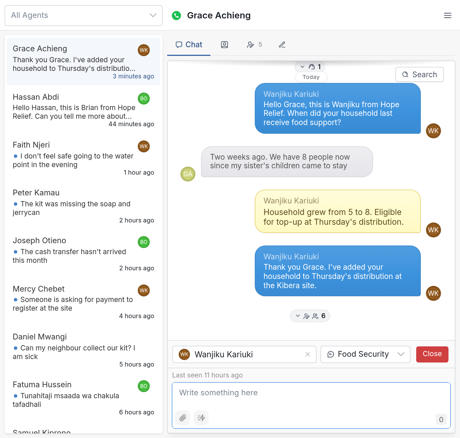
Task: Open Mercy Chebet conversation
Action: [84, 302]
